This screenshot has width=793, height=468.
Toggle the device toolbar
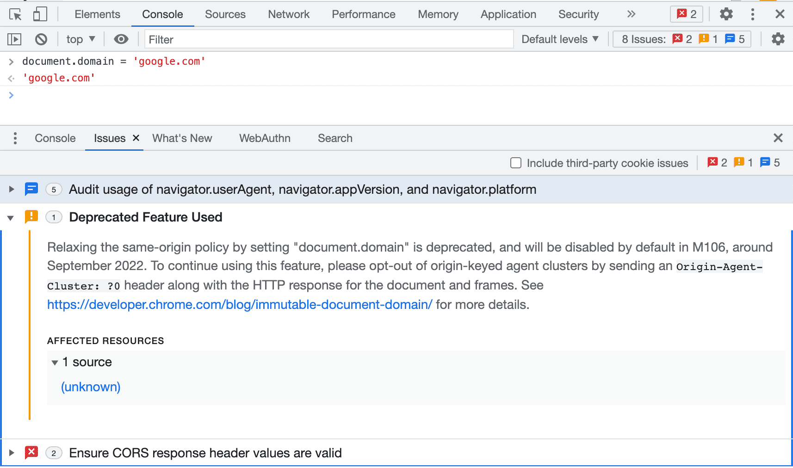coord(40,14)
